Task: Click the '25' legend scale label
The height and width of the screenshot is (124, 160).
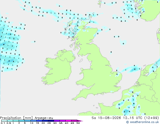Action: [49, 123]
